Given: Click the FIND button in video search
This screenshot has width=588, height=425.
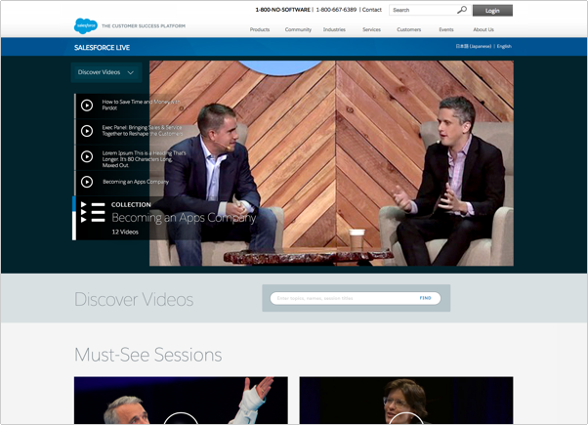Looking at the screenshot, I should (x=425, y=298).
